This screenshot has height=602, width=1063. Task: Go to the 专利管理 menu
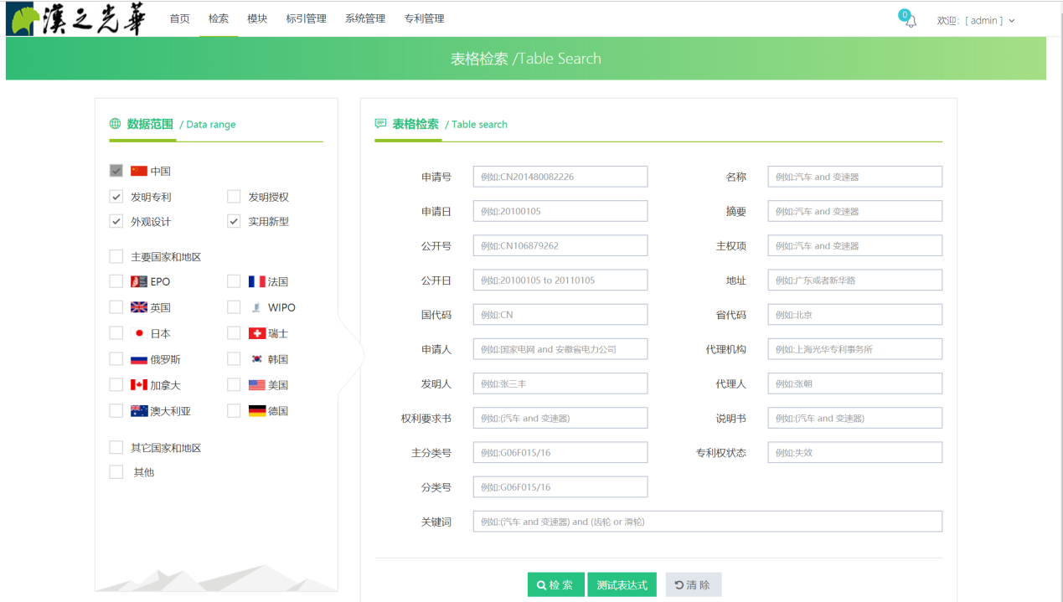[x=424, y=18]
